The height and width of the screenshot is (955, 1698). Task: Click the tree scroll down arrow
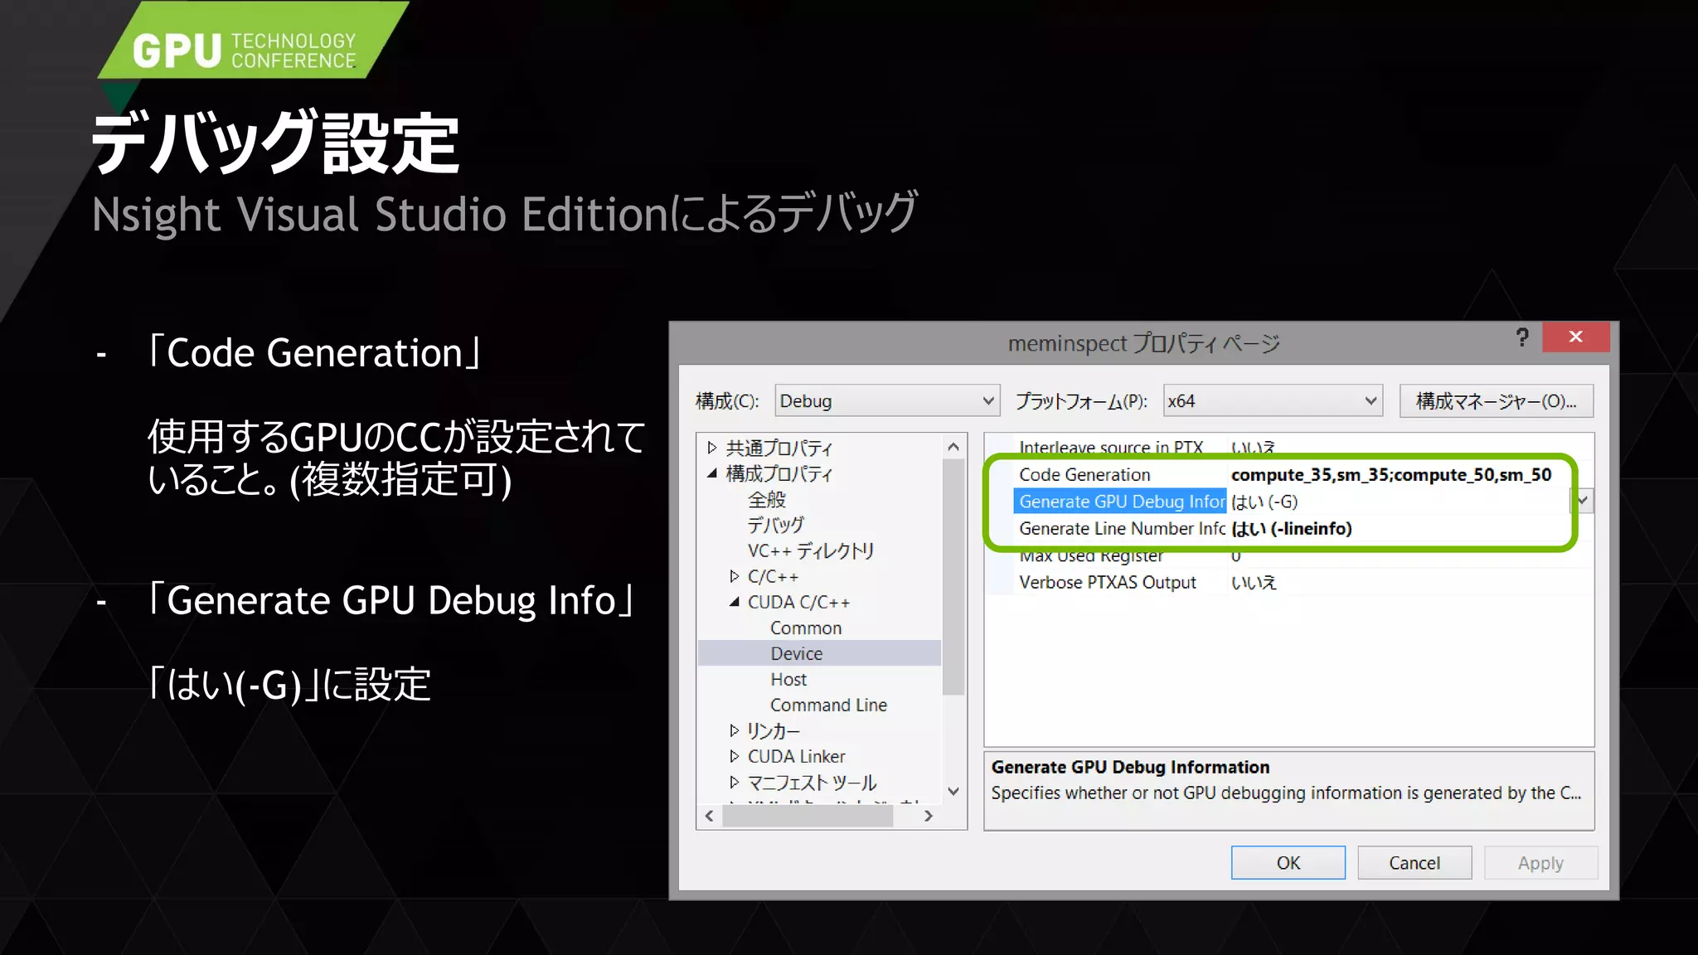click(x=953, y=792)
